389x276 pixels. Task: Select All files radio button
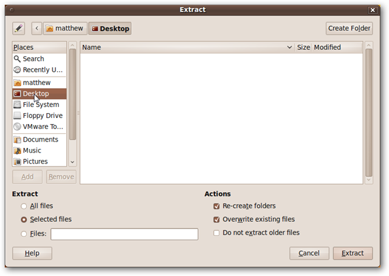click(24, 206)
